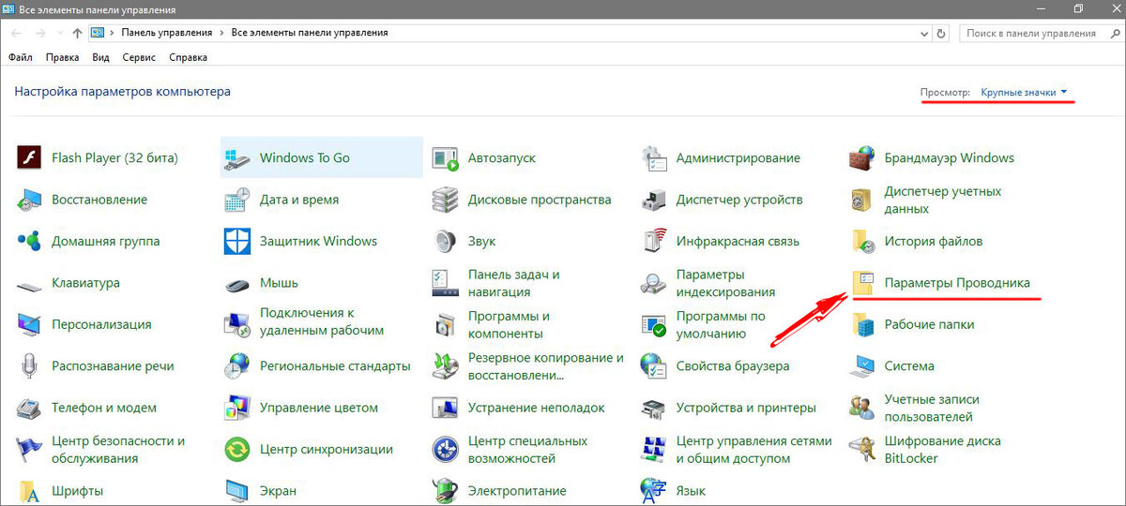The width and height of the screenshot is (1126, 506).
Task: Open the Windows To Go icon
Action: coord(237,157)
